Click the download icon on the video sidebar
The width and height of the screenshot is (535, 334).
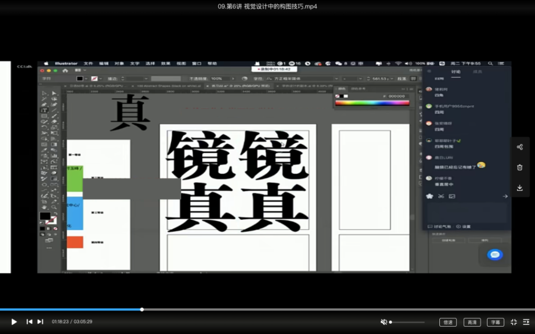click(520, 187)
